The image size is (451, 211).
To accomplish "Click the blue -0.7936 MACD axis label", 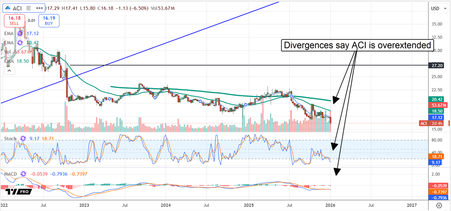I will [438, 197].
